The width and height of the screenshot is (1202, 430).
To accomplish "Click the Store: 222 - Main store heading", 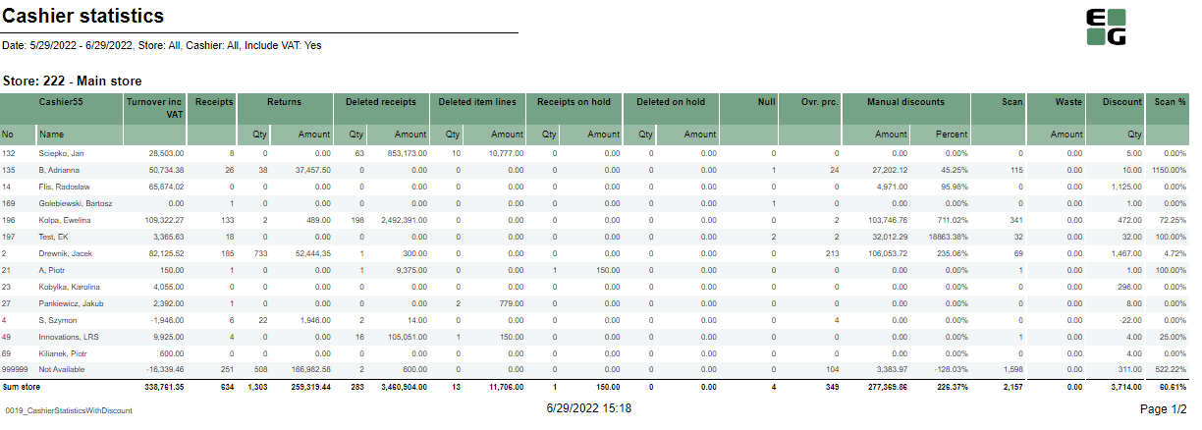I will tap(73, 81).
